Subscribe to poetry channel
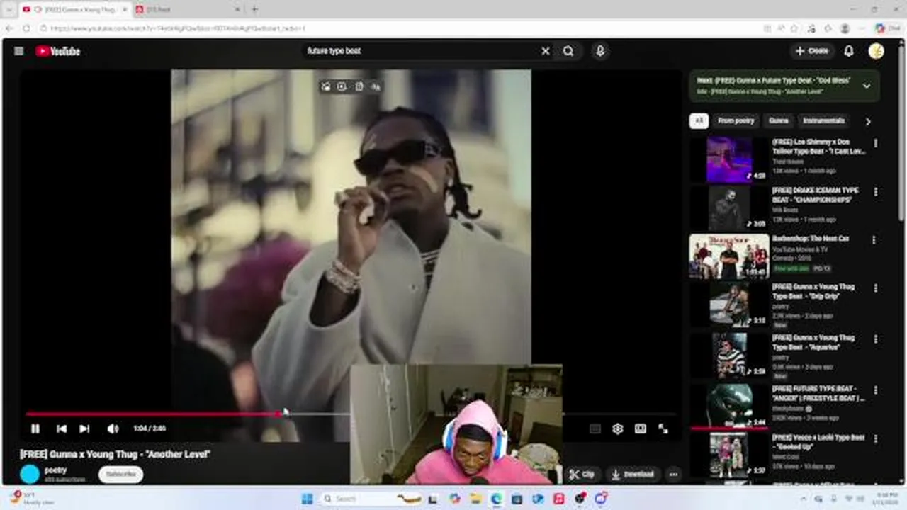907x510 pixels. (x=120, y=474)
